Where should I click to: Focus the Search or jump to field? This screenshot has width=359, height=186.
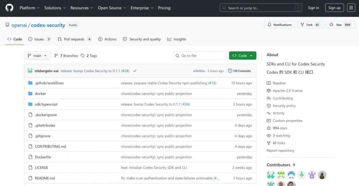[x=261, y=8]
